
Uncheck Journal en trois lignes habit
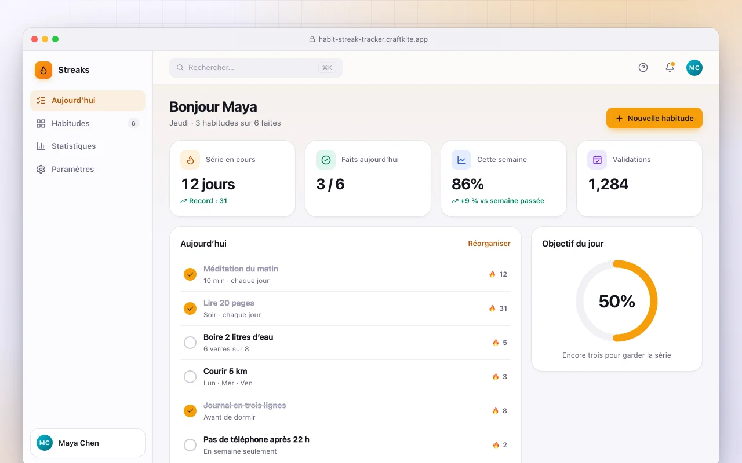(x=190, y=411)
